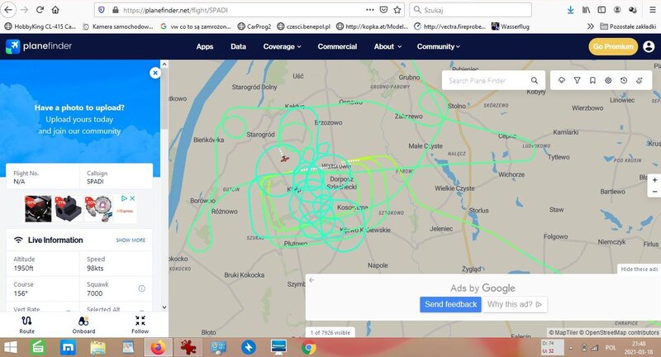The height and width of the screenshot is (357, 661).
Task: Click the Send feedback button
Action: pos(450,304)
